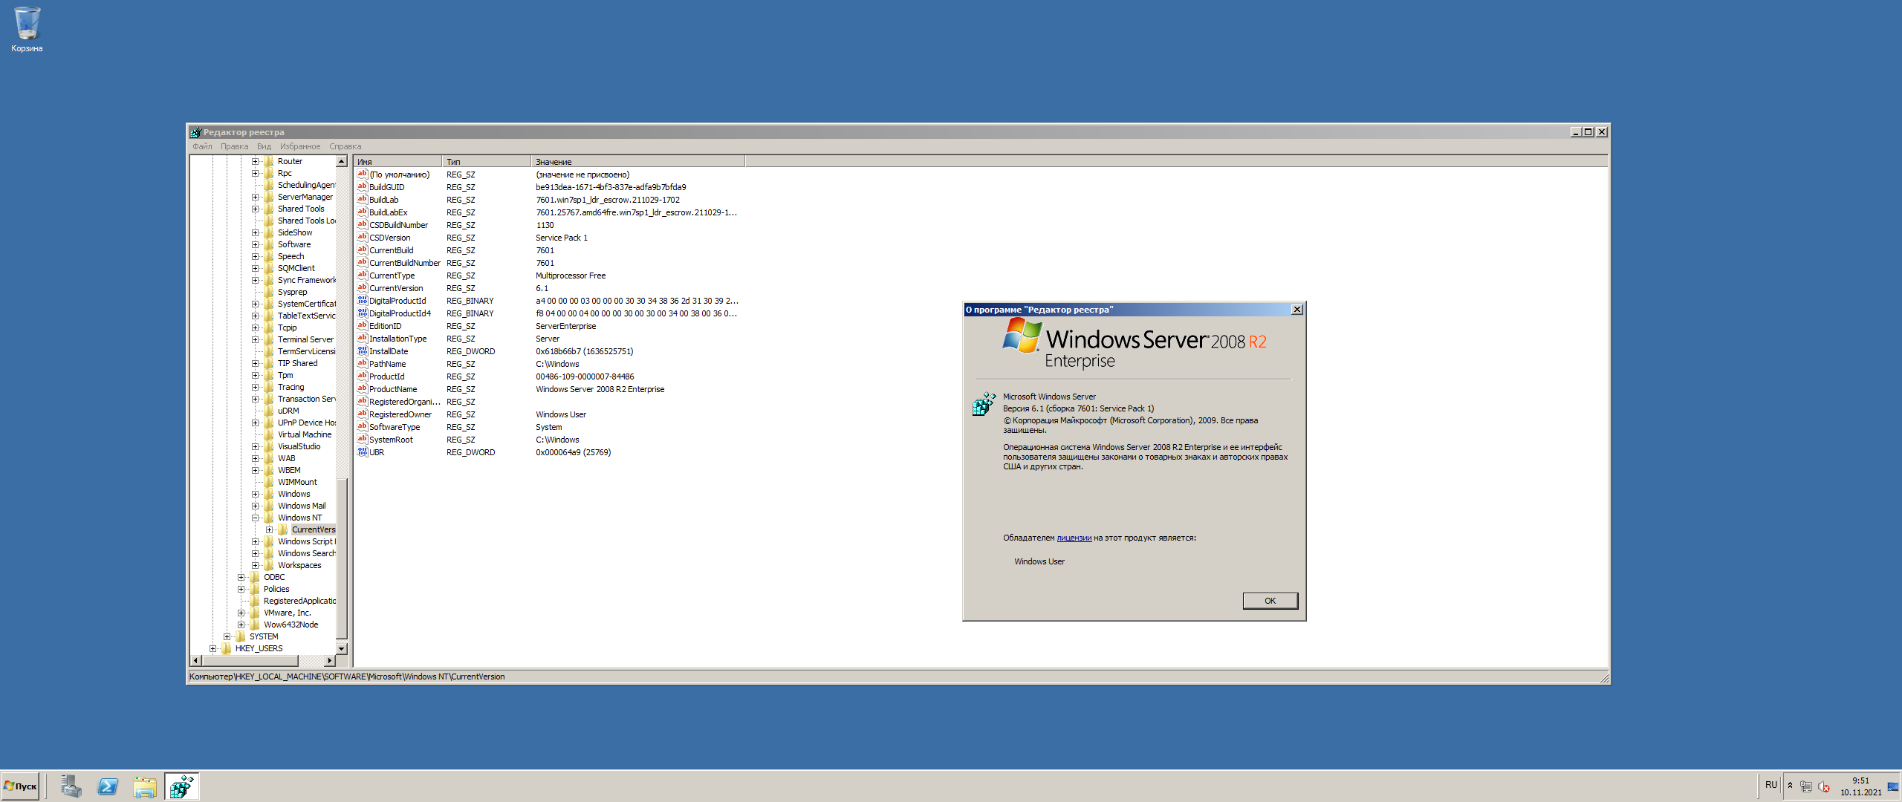The width and height of the screenshot is (1902, 802).
Task: Open Windows Explorer from the taskbar
Action: [x=145, y=786]
